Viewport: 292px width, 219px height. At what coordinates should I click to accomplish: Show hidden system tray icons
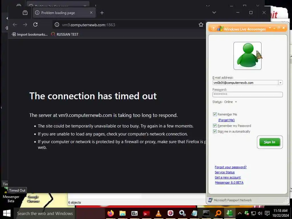tap(240, 213)
